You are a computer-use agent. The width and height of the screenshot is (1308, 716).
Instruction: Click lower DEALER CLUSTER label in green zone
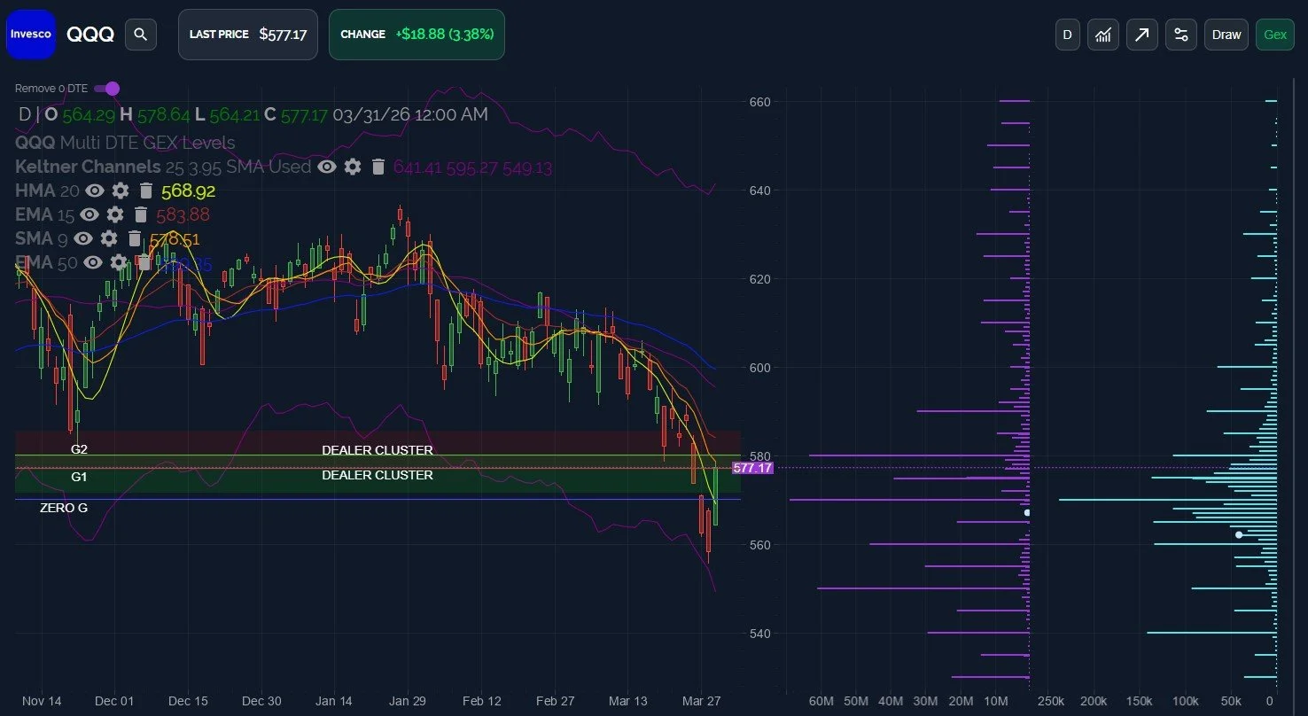tap(378, 475)
